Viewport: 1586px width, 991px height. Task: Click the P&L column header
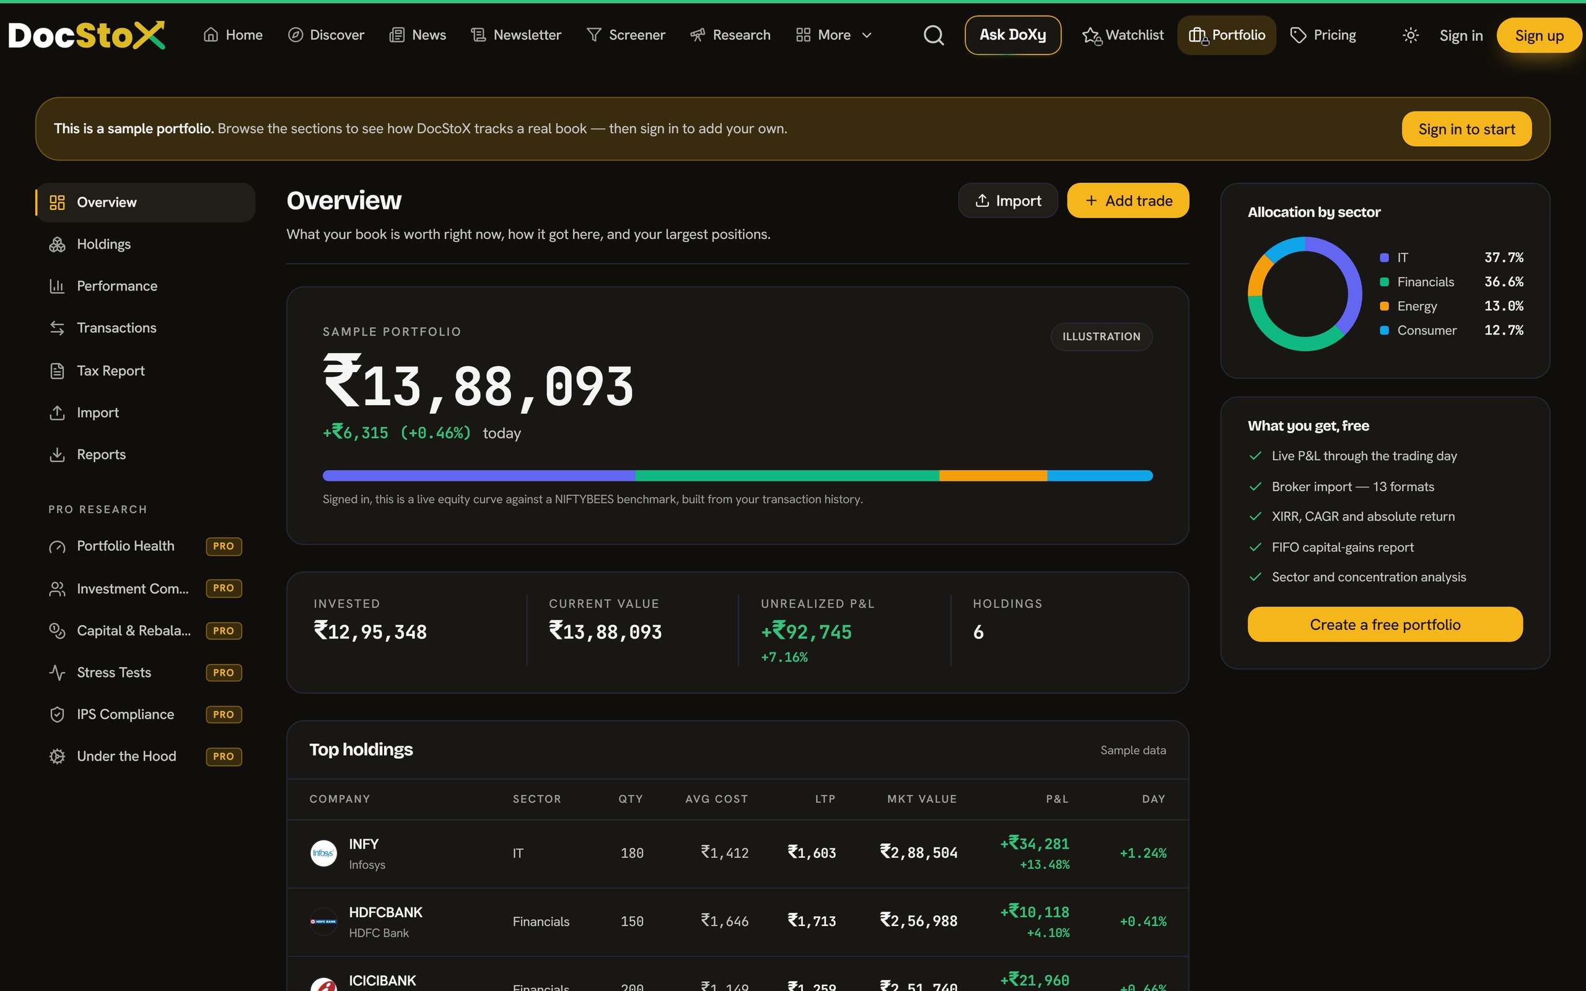coord(1057,799)
